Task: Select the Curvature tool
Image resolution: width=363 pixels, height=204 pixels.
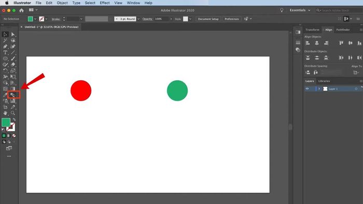Action: (x=13, y=47)
